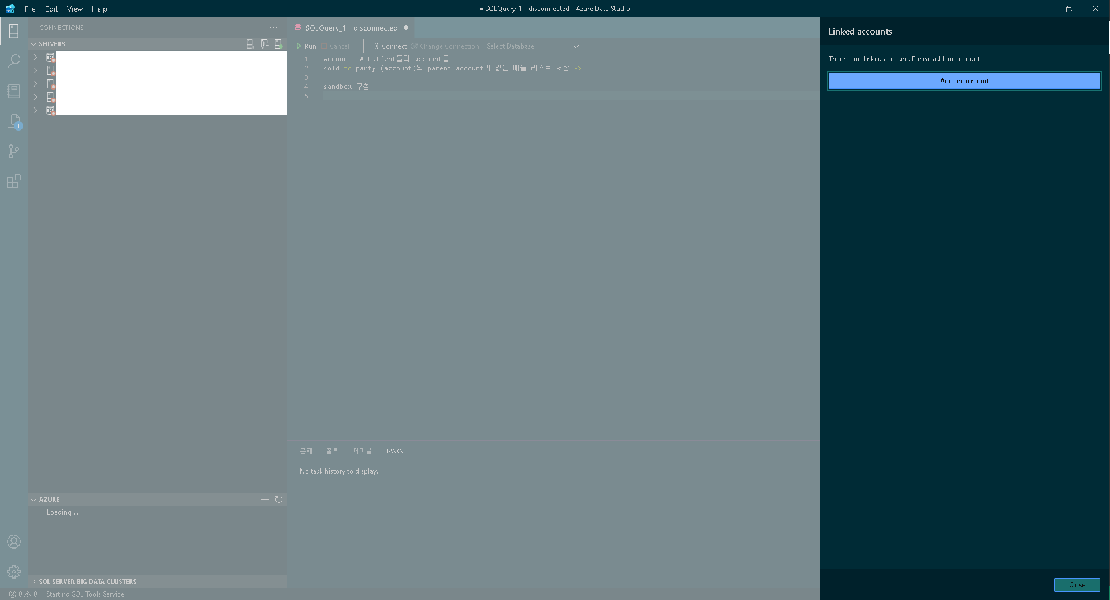
Task: Click the Azure Data Studio logo icon
Action: tap(10, 9)
